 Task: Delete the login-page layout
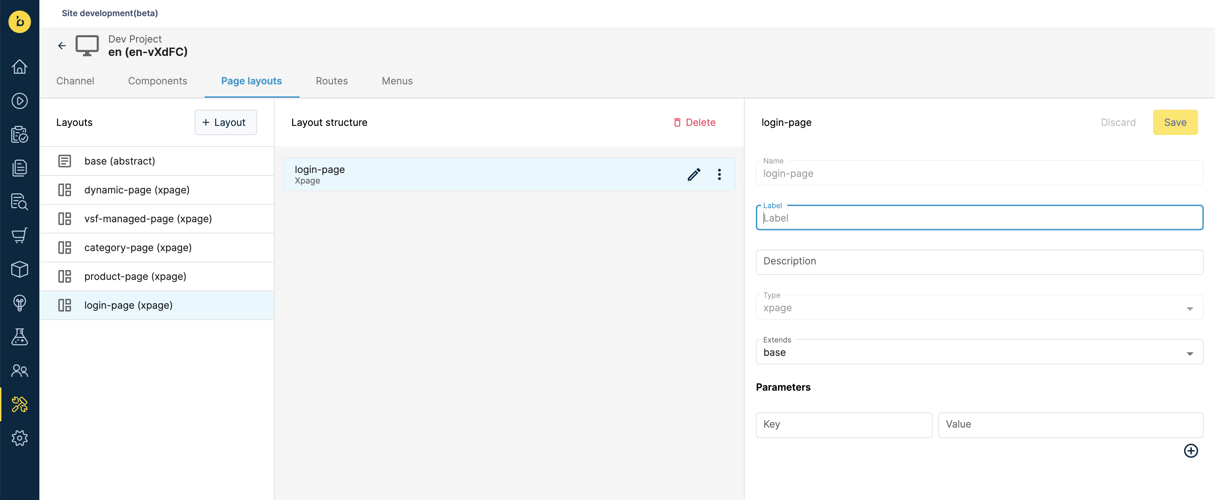(x=694, y=123)
